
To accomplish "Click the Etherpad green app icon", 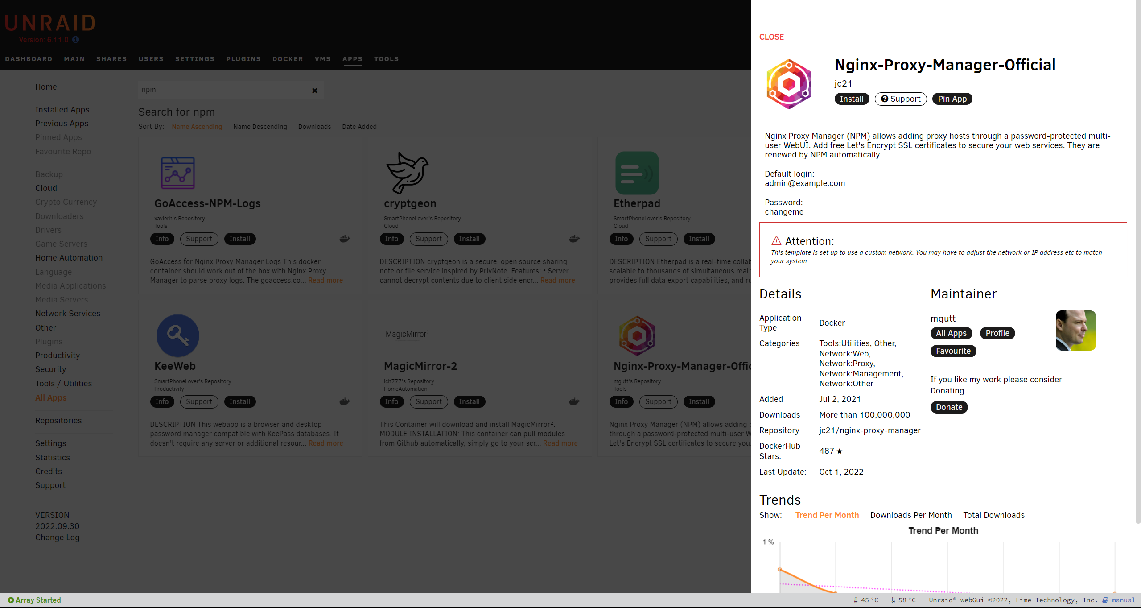I will click(x=637, y=173).
